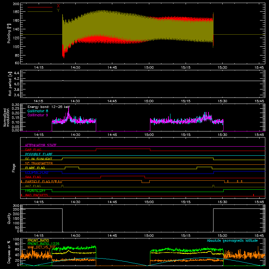Click 15:00 time label under Flags panel

pyautogui.click(x=149, y=202)
